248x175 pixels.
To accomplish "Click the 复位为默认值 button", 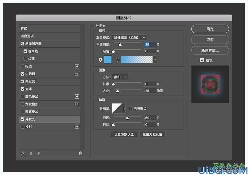I will point(153,134).
